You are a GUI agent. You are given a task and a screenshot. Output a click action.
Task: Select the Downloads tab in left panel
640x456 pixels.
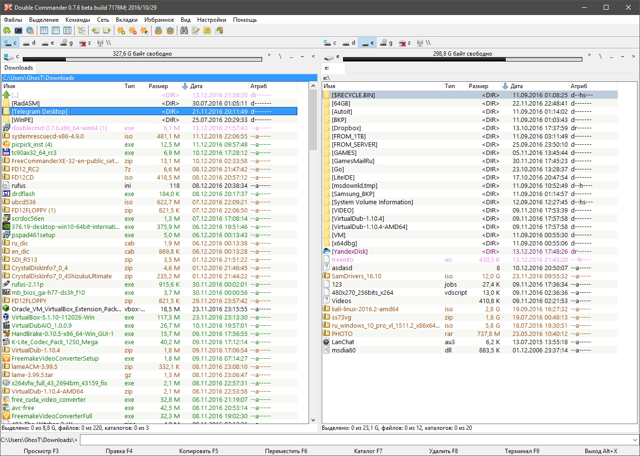tap(19, 68)
